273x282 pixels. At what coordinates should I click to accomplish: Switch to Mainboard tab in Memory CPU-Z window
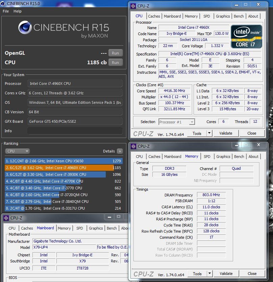coord(173,157)
